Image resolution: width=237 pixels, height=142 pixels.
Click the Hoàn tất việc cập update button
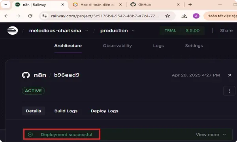221,16
